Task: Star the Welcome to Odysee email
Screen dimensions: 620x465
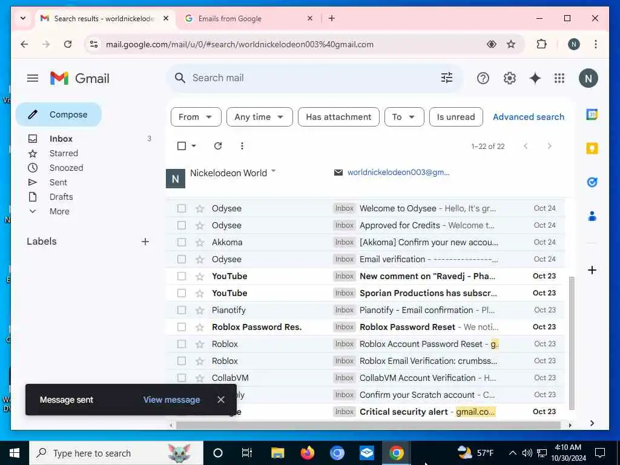Action: tap(200, 208)
